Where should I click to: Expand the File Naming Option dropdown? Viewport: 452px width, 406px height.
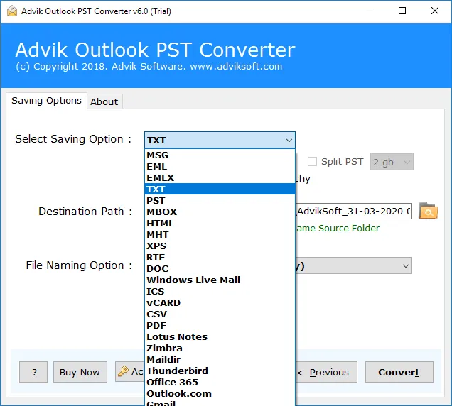[x=406, y=265]
